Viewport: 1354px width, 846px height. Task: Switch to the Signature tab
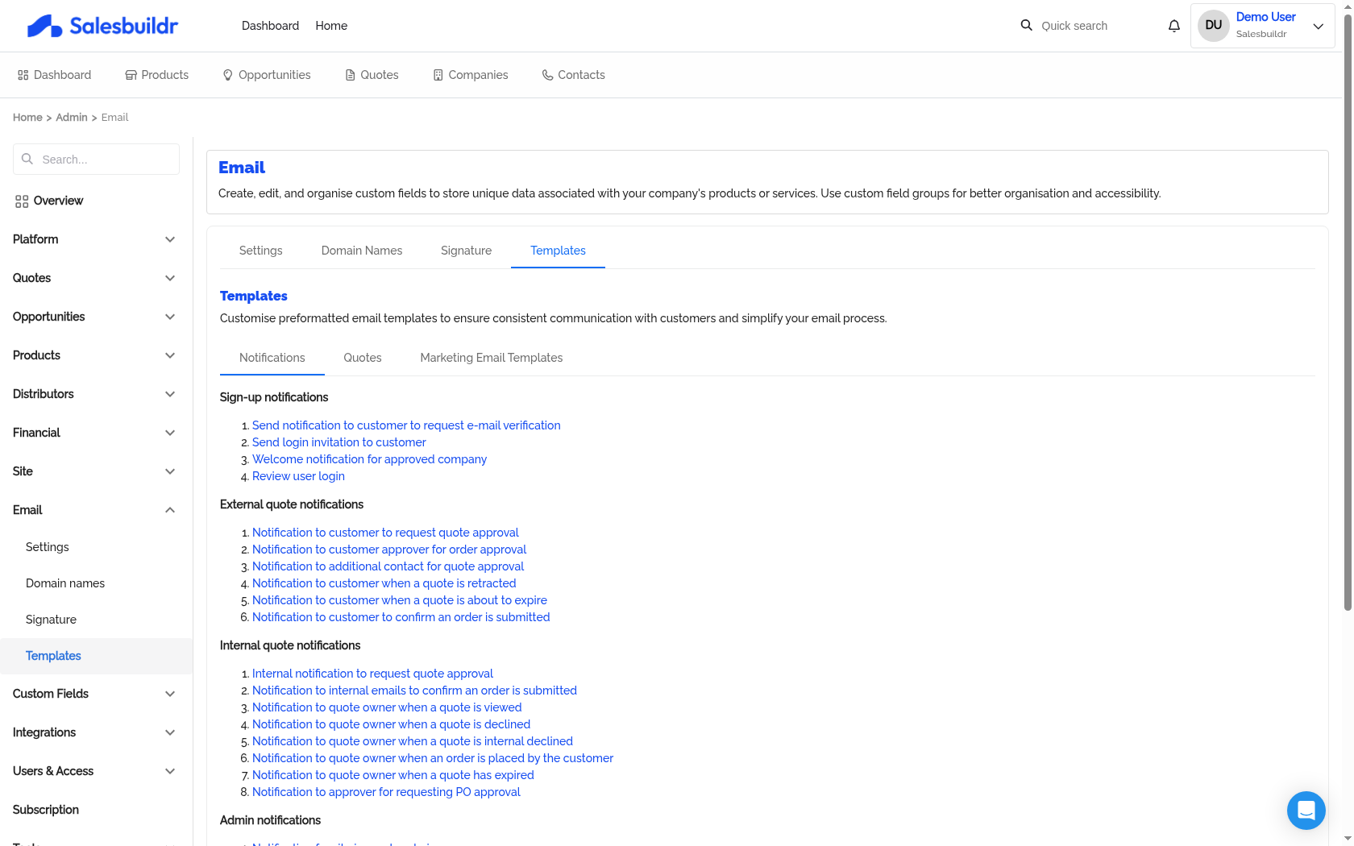[466, 251]
